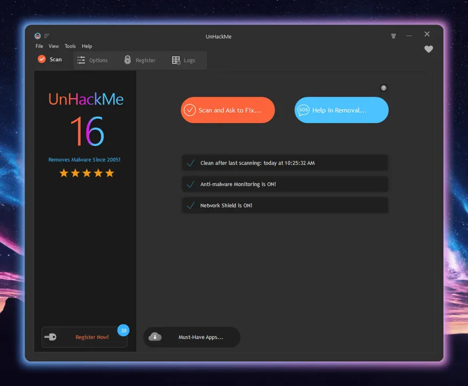Click the key icon beside Register Now

[x=50, y=337]
